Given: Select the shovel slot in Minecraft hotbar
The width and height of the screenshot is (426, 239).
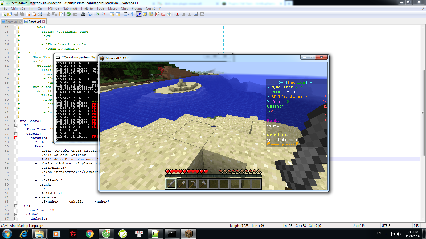Looking at the screenshot, I should click(x=182, y=184).
